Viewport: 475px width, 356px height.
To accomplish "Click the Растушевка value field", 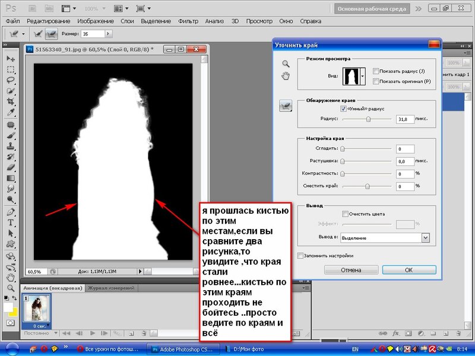I will coord(405,161).
